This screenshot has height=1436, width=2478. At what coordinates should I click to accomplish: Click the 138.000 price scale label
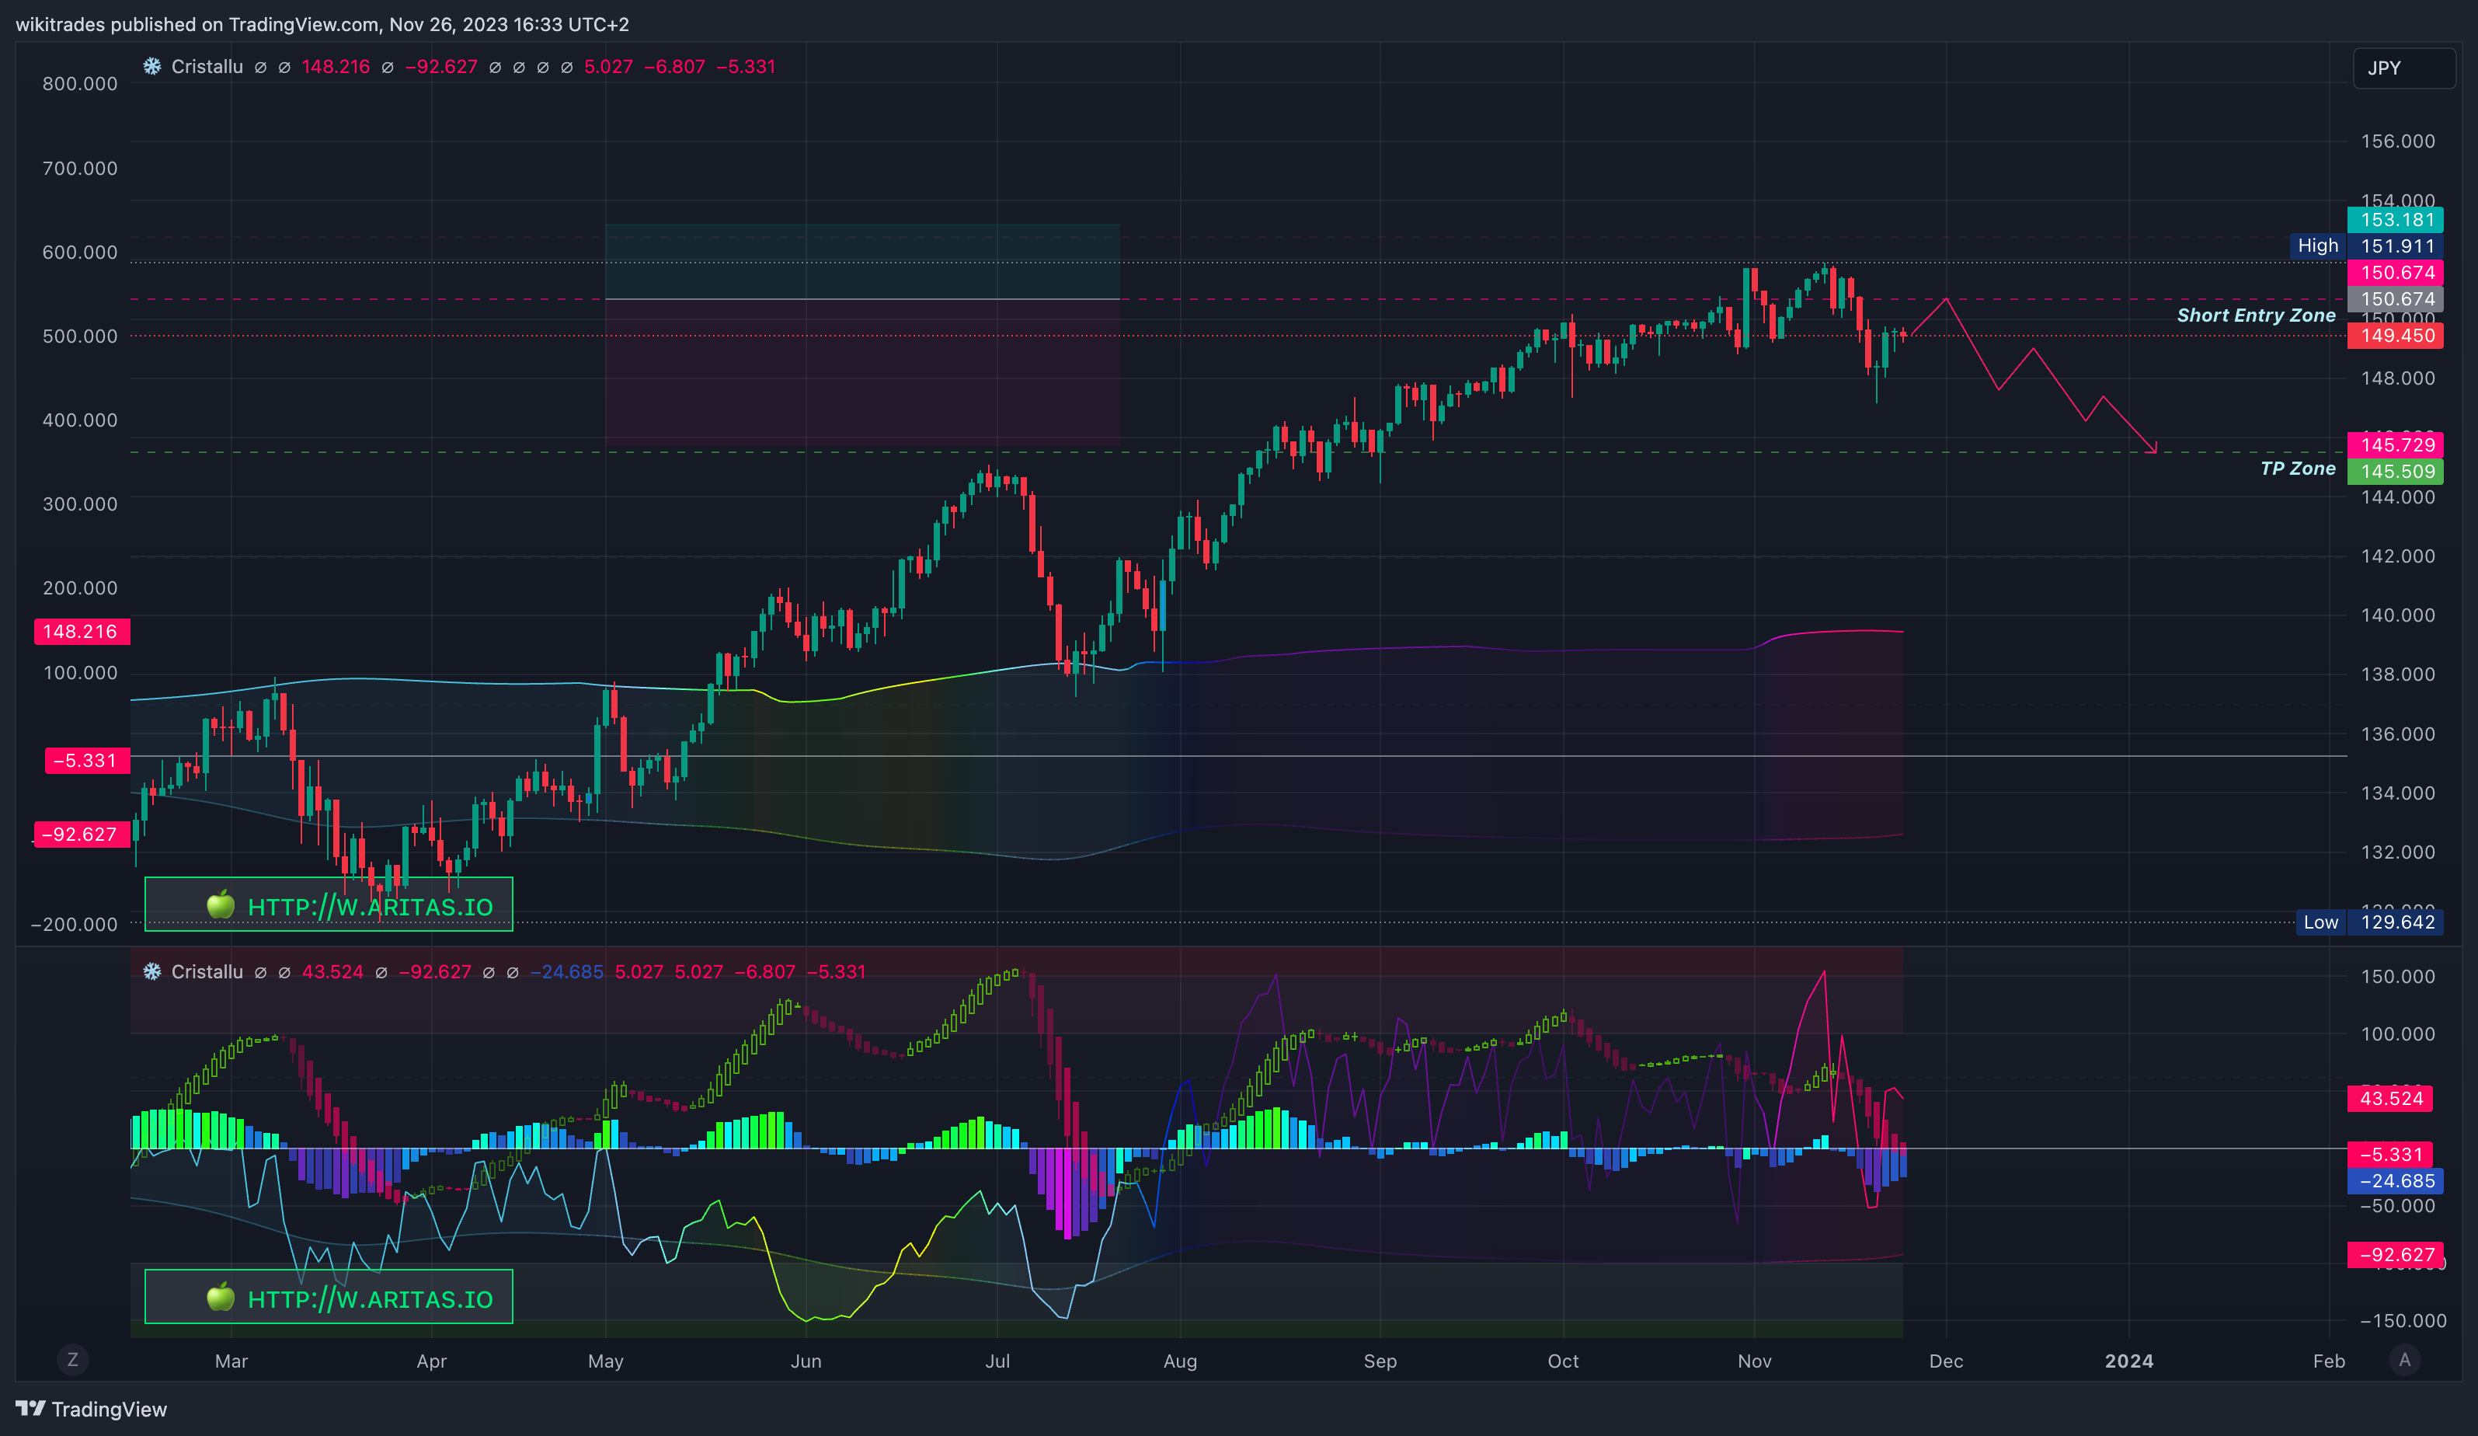pyautogui.click(x=2398, y=674)
